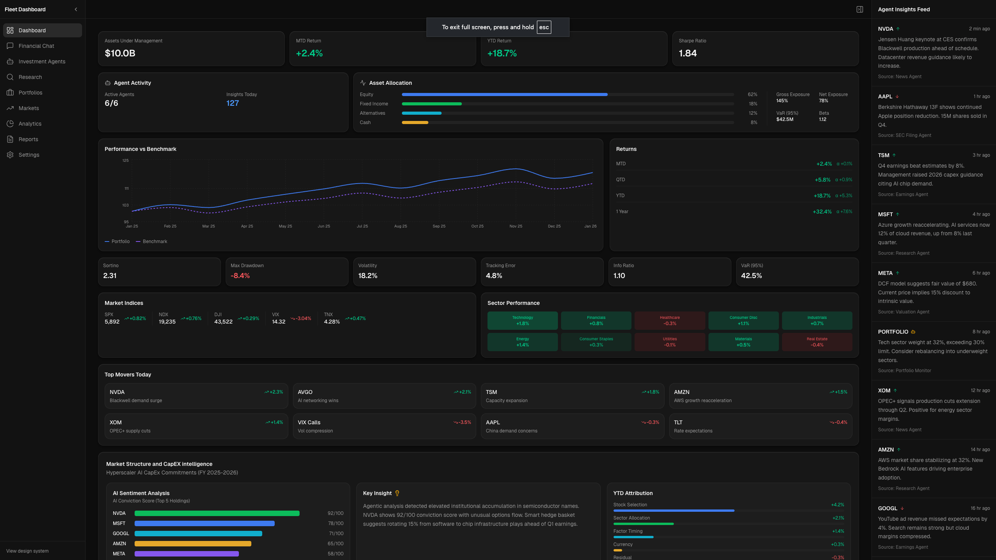Collapse the Fleet Dashboard sidebar chevron
The image size is (996, 560).
pyautogui.click(x=76, y=9)
